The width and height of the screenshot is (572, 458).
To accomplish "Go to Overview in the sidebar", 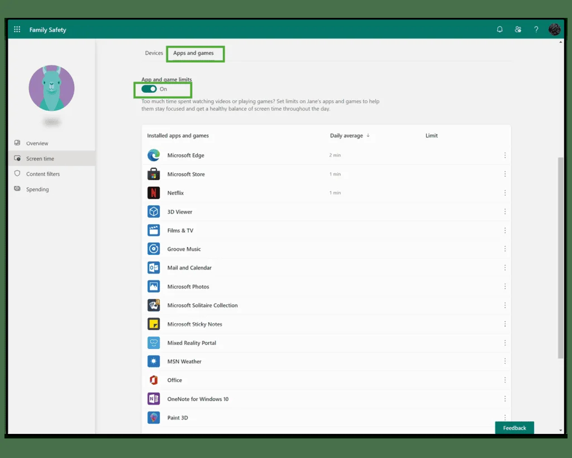I will pyautogui.click(x=51, y=143).
